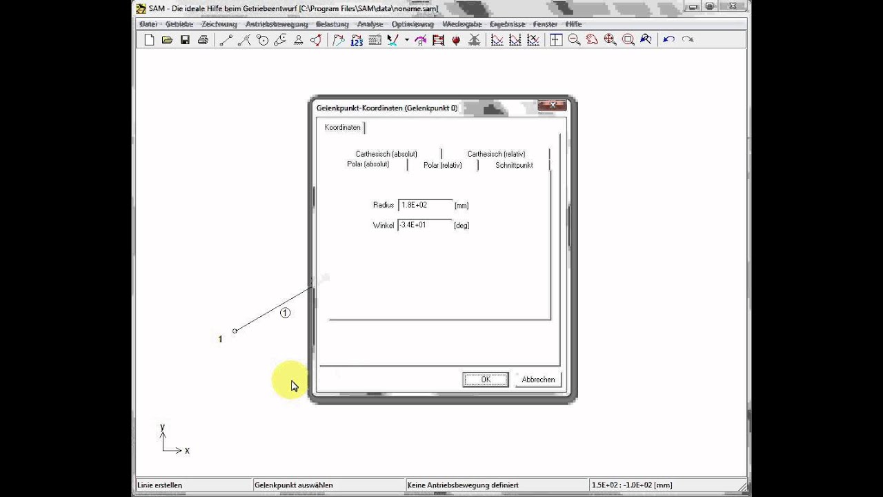Switch to Carthesisch (relativ) tab

point(496,154)
